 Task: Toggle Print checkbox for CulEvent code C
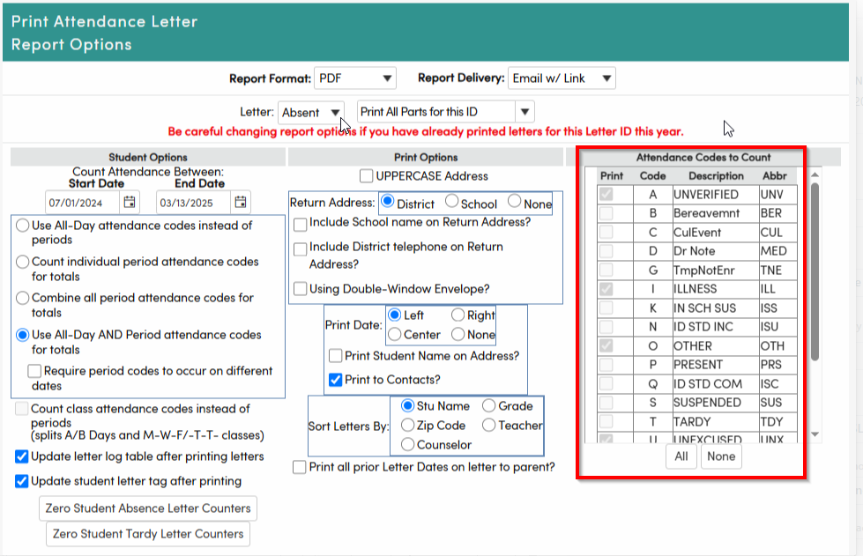[x=606, y=232]
